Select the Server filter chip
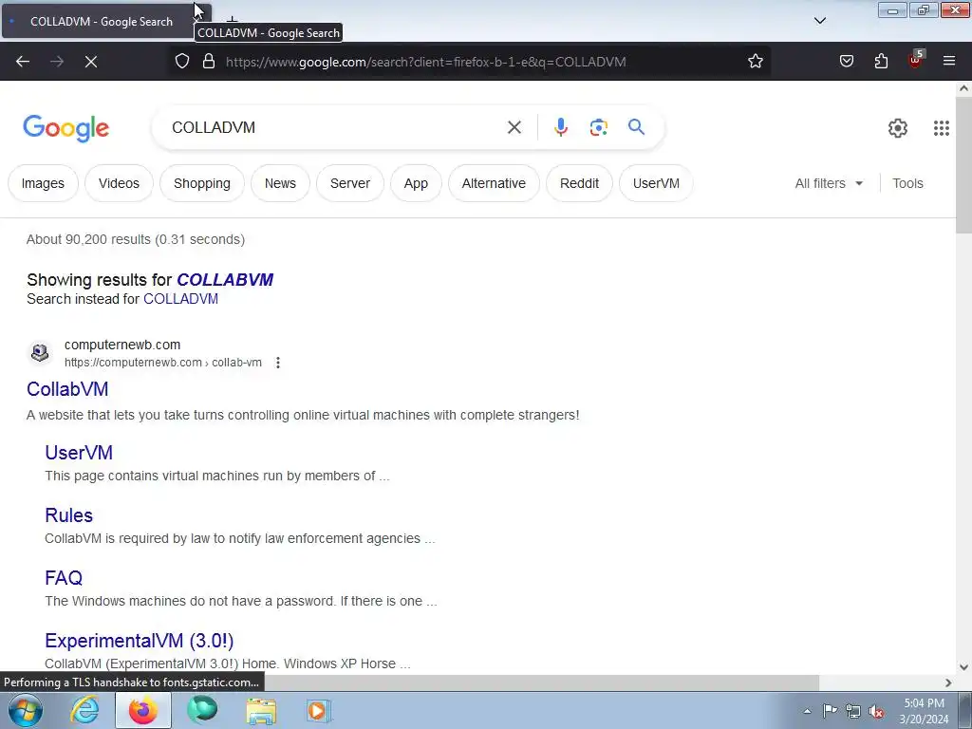This screenshot has width=972, height=729. (350, 183)
